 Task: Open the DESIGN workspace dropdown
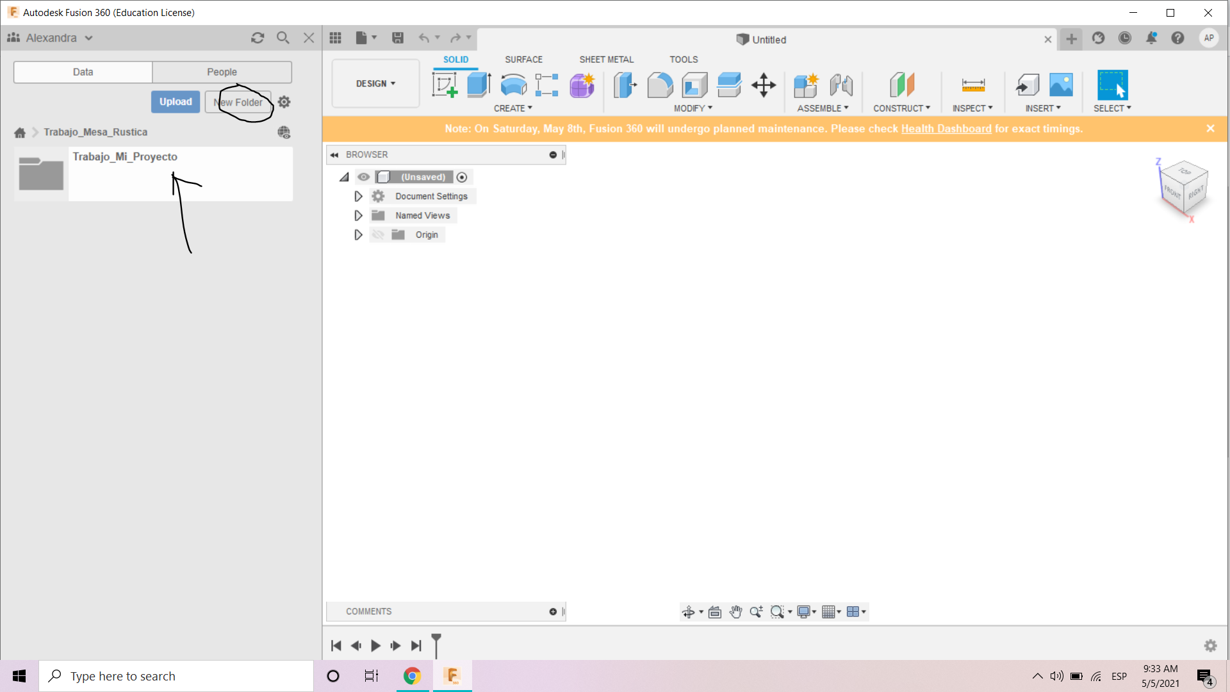click(x=375, y=84)
